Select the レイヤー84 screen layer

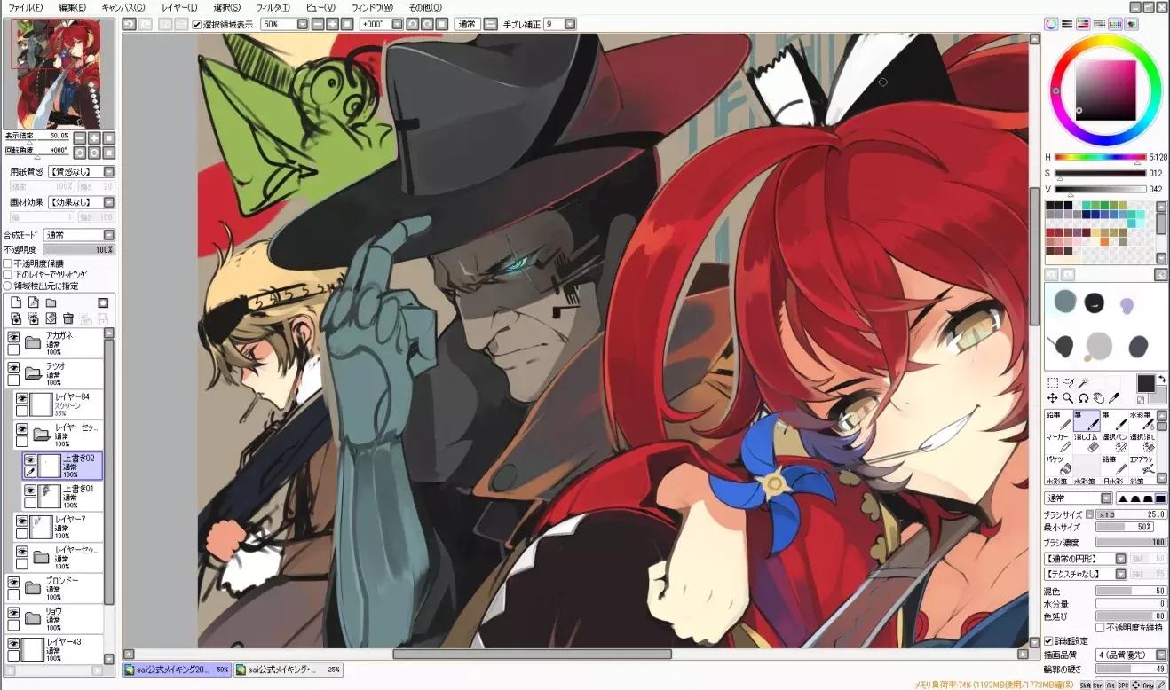[x=59, y=404]
